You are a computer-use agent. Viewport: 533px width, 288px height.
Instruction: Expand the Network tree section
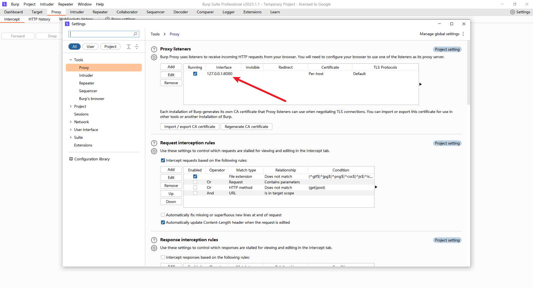tap(71, 122)
